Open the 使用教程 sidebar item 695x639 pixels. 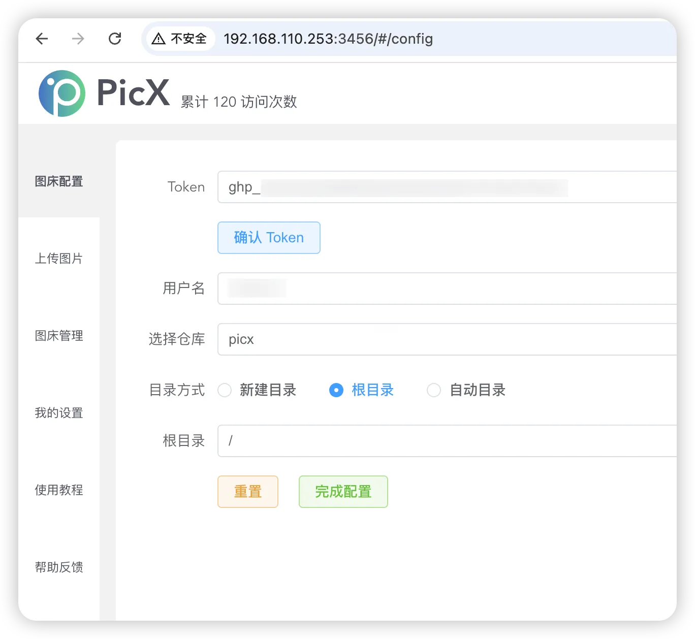[x=59, y=490]
